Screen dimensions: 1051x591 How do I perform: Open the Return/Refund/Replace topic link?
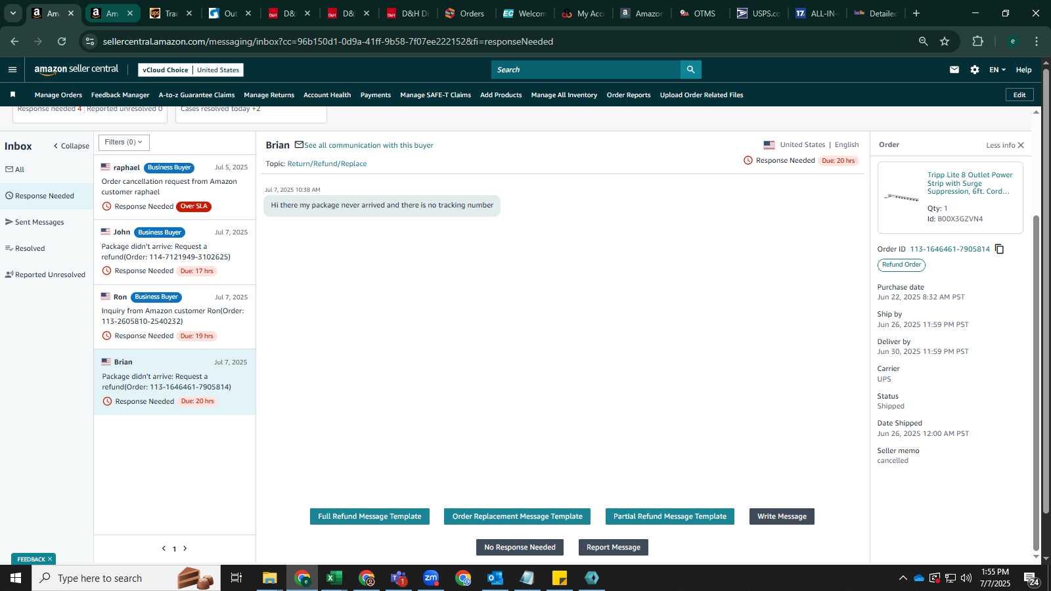click(327, 164)
